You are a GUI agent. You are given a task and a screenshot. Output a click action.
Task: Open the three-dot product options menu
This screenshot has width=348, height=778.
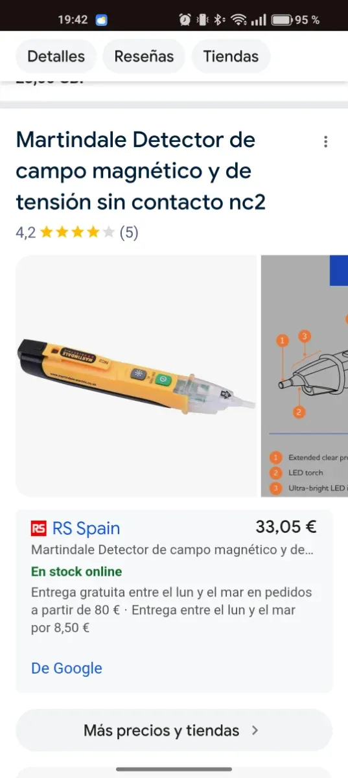click(325, 142)
